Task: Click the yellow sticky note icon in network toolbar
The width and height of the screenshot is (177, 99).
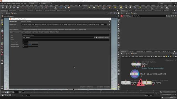Action: 166,56
